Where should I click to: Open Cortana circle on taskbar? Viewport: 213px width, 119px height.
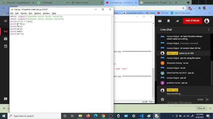tap(65, 116)
